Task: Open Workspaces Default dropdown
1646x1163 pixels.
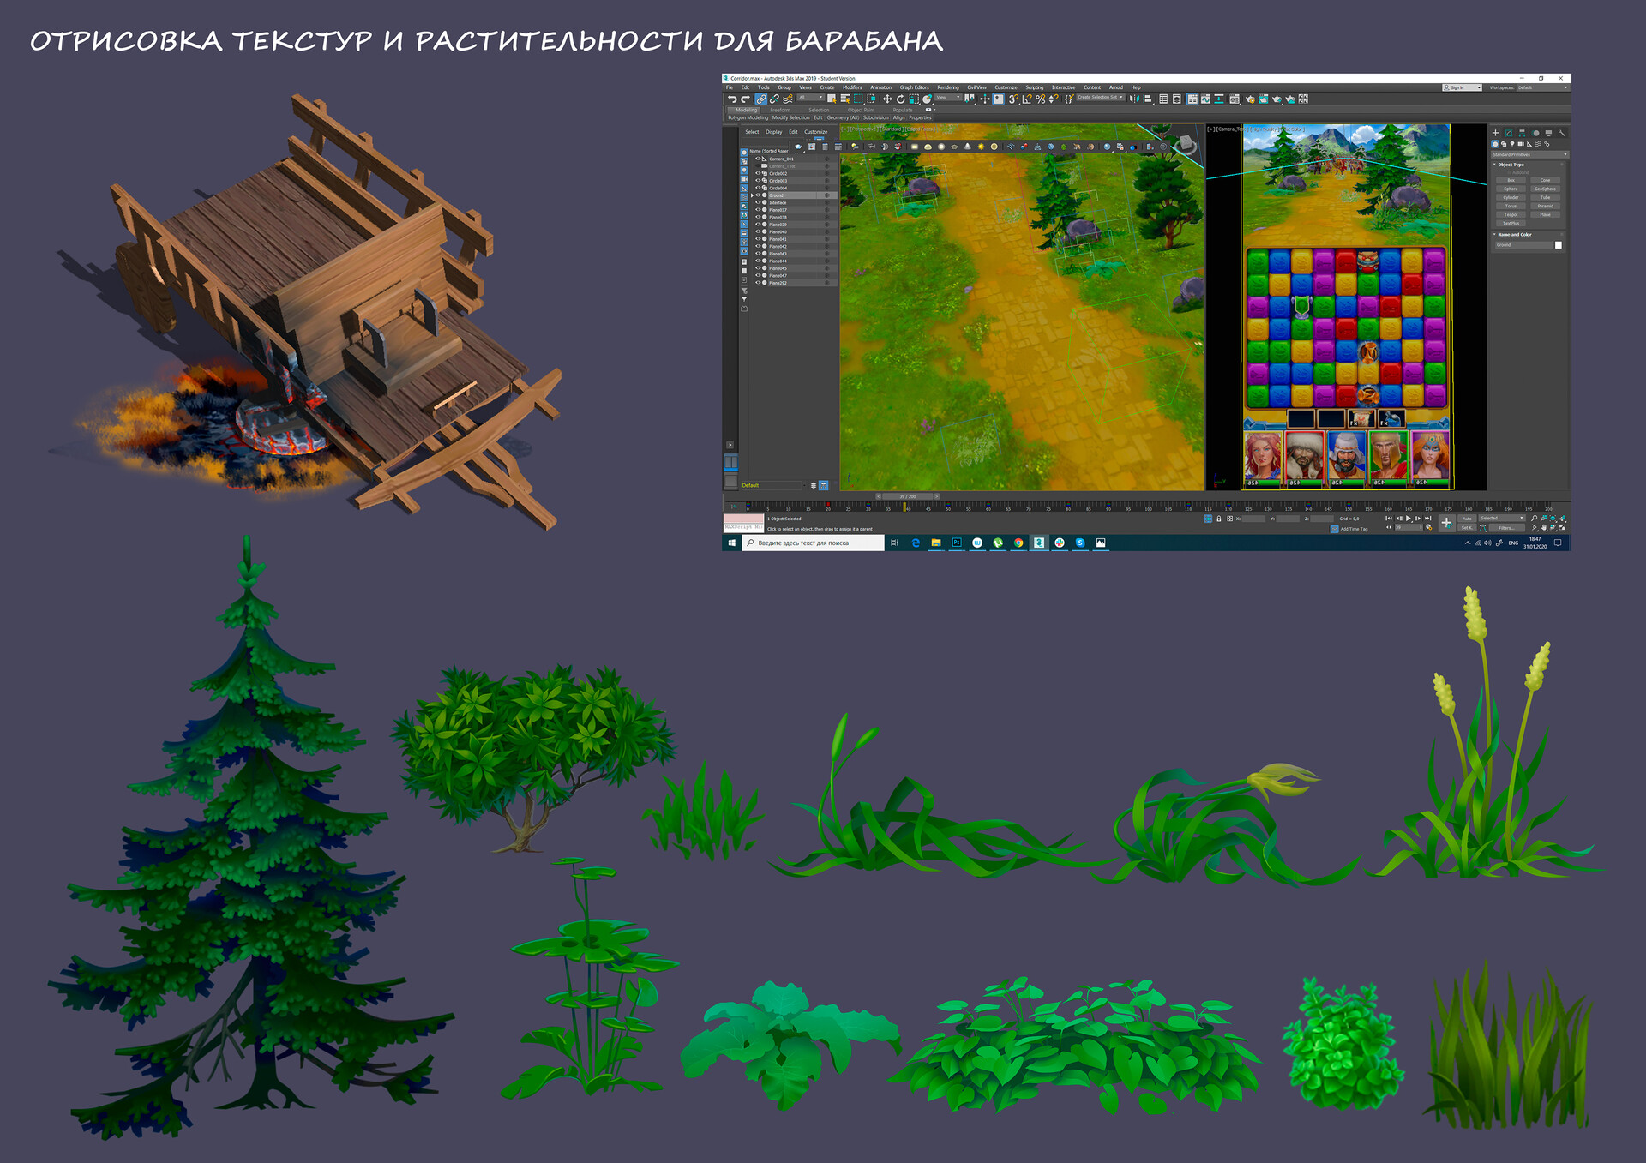Action: (x=1543, y=87)
